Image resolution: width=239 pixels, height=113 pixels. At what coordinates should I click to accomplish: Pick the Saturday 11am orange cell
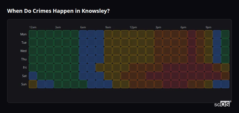click(125, 76)
